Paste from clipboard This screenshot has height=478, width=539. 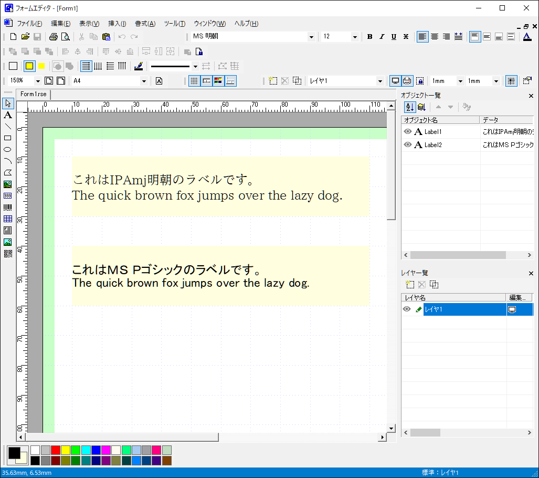106,36
